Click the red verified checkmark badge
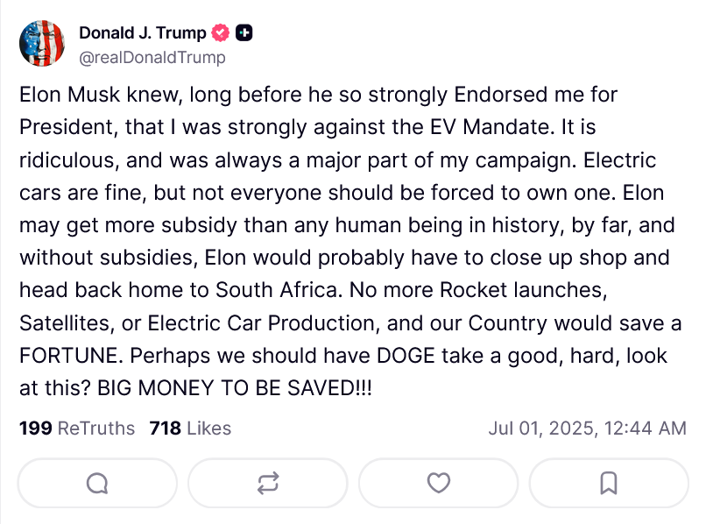 pyautogui.click(x=220, y=33)
